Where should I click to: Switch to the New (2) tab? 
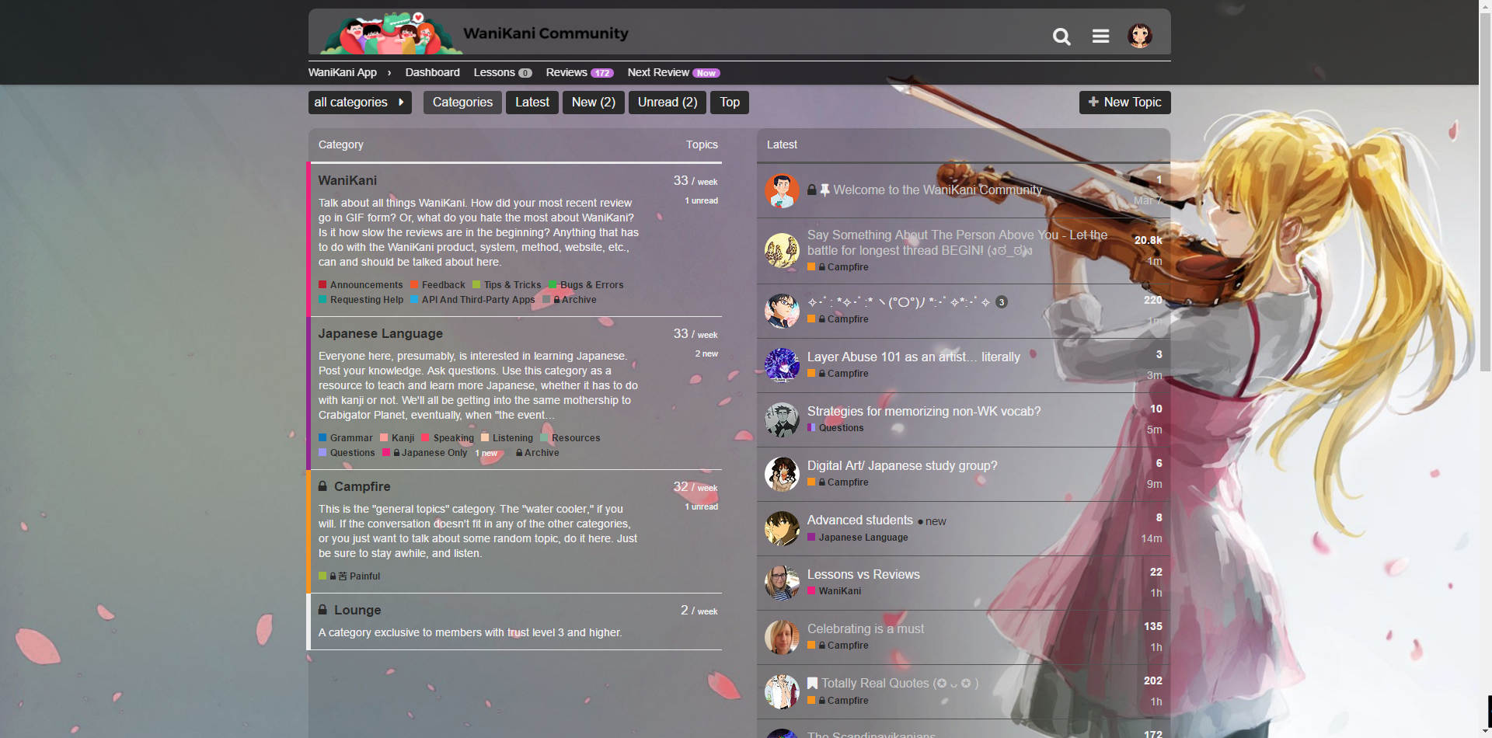pyautogui.click(x=594, y=103)
